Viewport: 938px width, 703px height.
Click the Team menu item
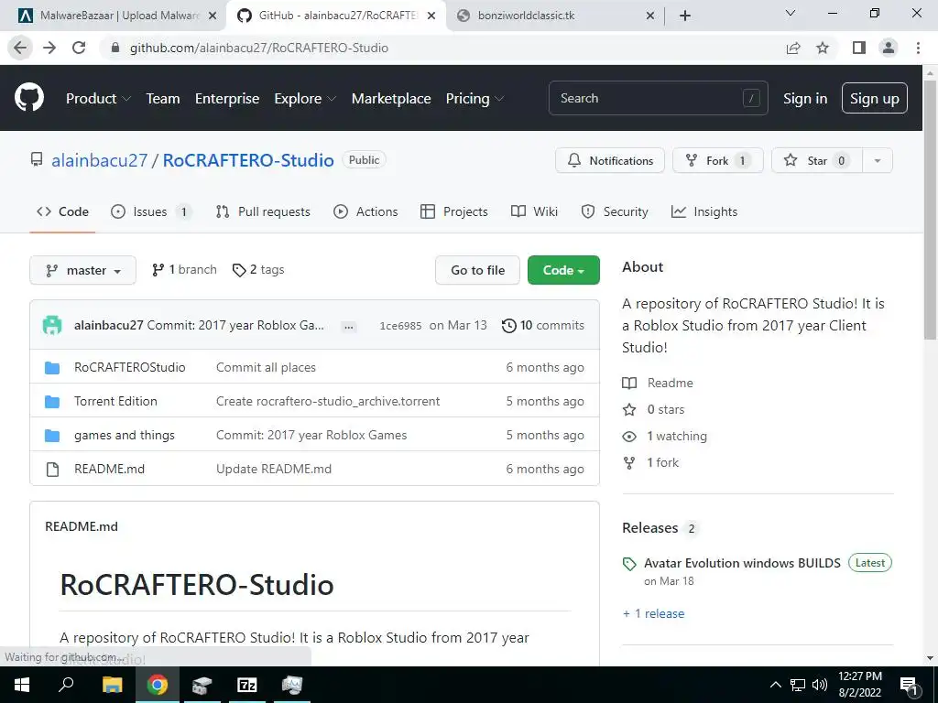pos(163,99)
